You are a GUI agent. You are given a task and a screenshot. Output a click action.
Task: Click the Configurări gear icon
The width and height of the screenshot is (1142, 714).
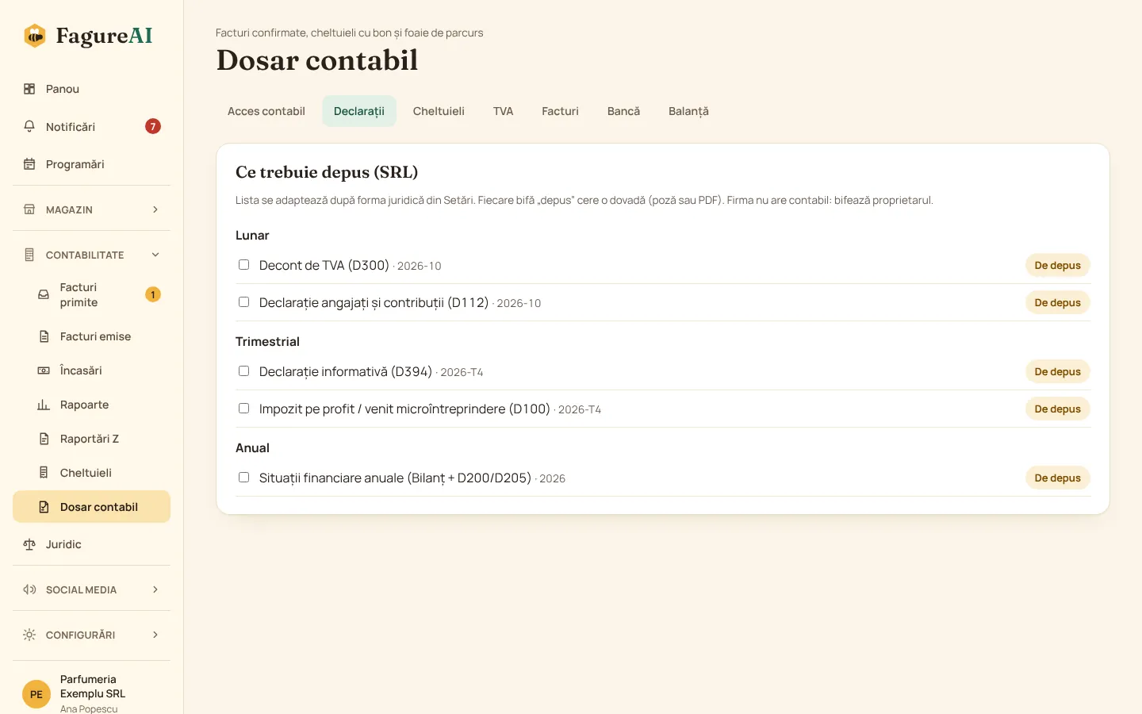(29, 635)
